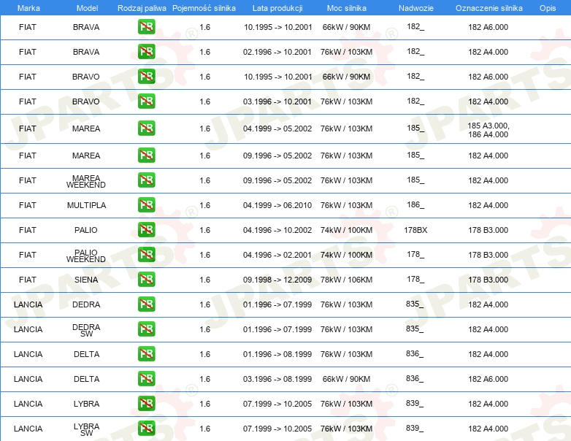This screenshot has height=441, width=571.
Task: Click date range 02.1996 -> 10.2001
Action: (277, 52)
